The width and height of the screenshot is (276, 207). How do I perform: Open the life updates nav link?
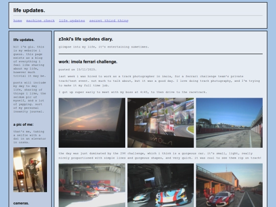pyautogui.click(x=72, y=20)
